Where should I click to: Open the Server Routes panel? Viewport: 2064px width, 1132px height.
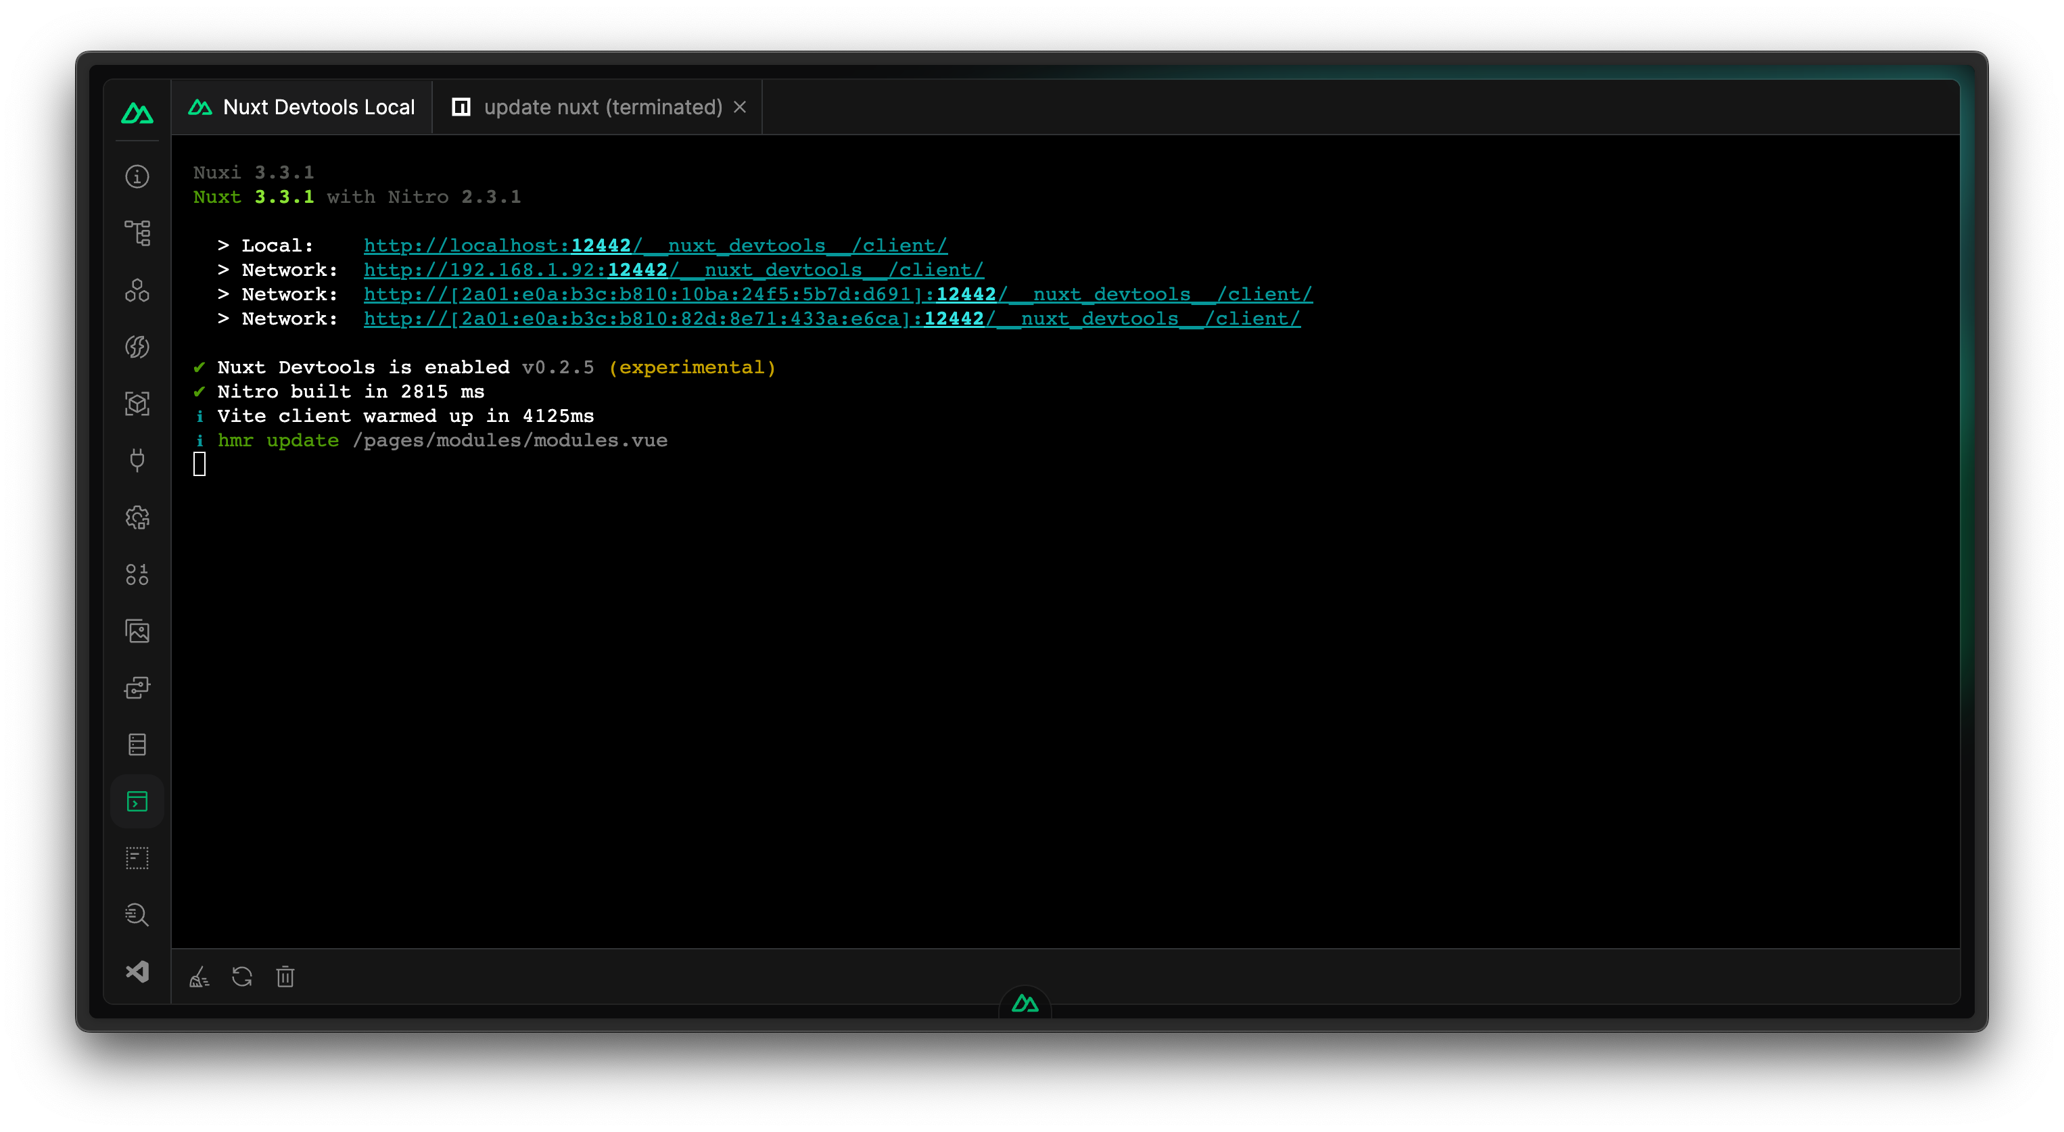(x=137, y=687)
